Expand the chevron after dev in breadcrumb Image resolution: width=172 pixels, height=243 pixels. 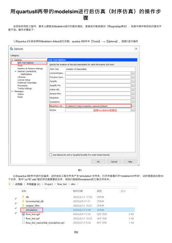click(x=77, y=184)
